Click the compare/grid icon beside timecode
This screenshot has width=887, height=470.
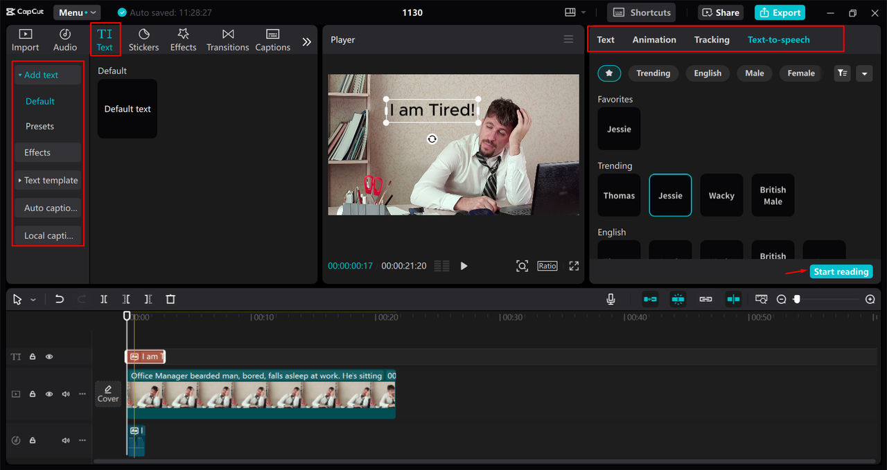click(441, 266)
